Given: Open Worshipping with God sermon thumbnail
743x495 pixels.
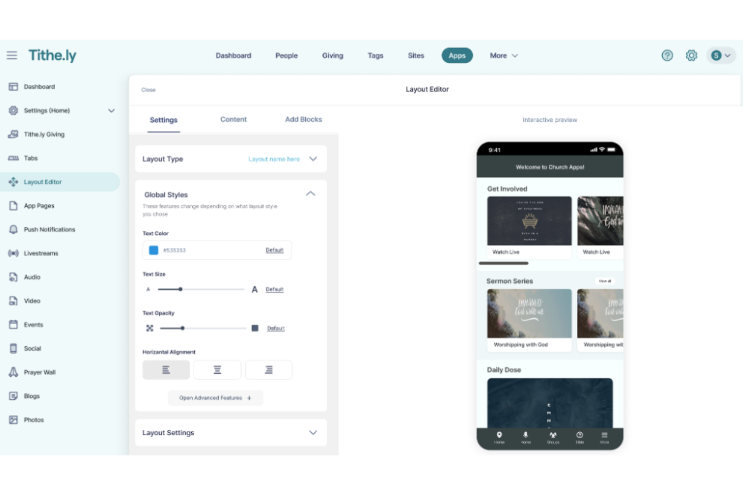Looking at the screenshot, I should tap(529, 313).
